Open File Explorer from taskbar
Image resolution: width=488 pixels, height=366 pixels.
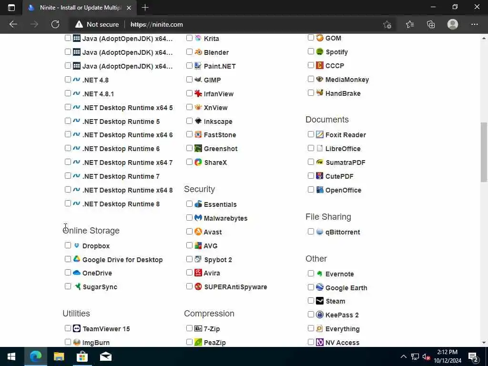[59, 356]
